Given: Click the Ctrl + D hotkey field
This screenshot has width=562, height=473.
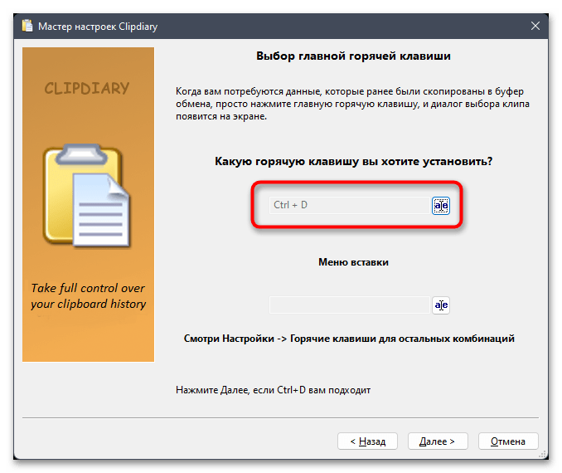Looking at the screenshot, I should [x=349, y=205].
